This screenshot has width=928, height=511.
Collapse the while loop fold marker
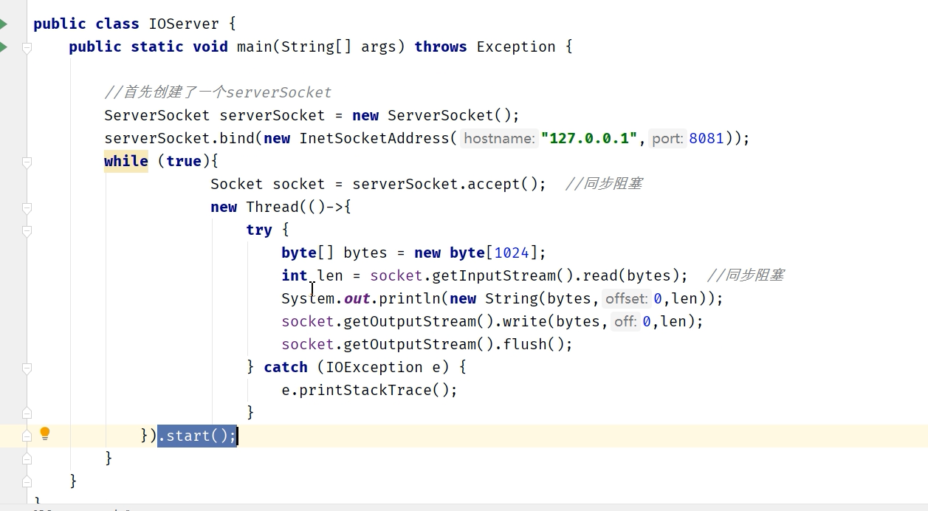(x=27, y=162)
